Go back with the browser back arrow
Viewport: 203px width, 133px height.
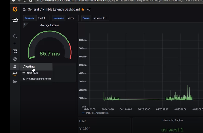coord(13,1)
